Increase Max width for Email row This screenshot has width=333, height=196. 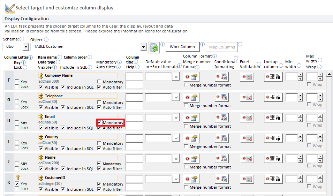click(x=321, y=116)
